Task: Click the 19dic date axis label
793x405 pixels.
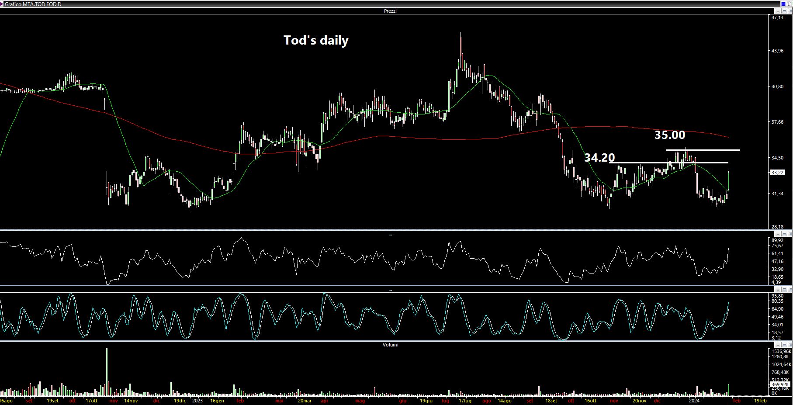Action: (180, 401)
